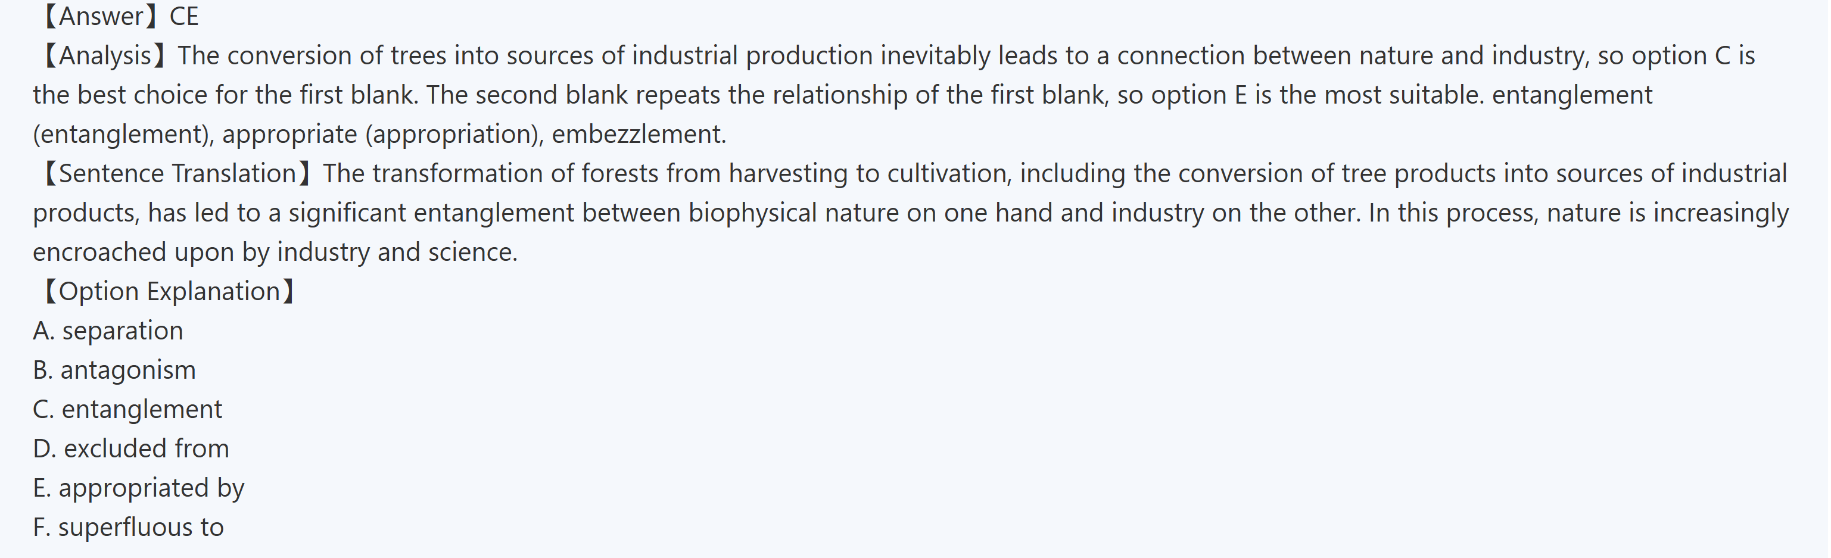Screen dimensions: 1831x558
Task: Click "option C" in the analysis paragraph
Action: pyautogui.click(x=1680, y=55)
